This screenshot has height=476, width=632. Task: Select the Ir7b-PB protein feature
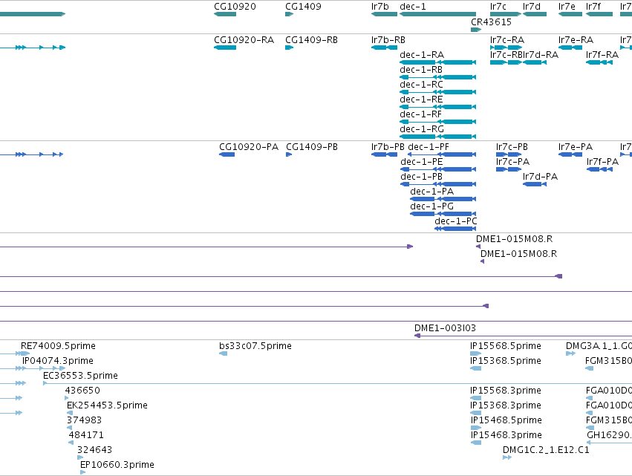point(384,154)
